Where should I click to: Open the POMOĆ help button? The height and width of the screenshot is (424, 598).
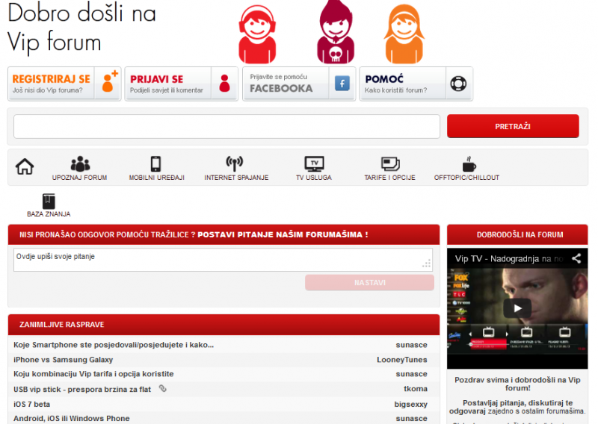coord(416,84)
